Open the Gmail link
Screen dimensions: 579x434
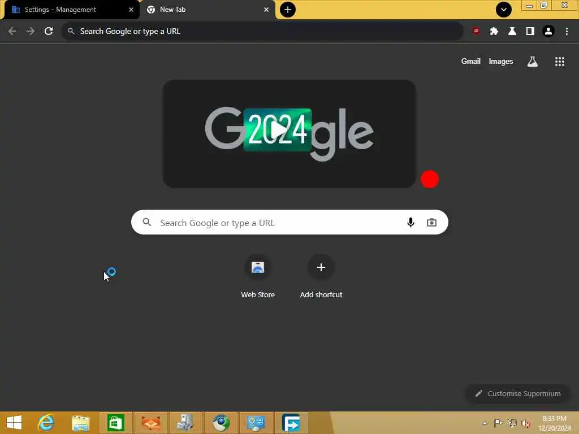click(470, 61)
